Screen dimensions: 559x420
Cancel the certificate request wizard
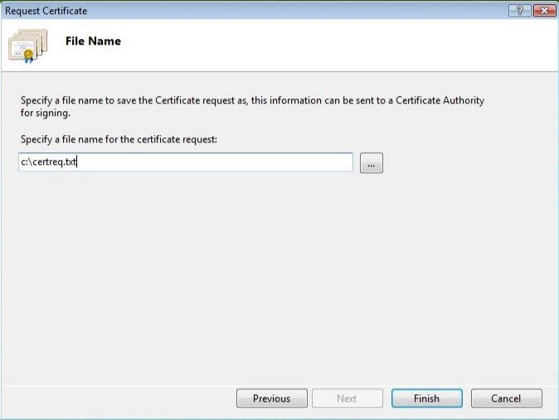coord(506,398)
